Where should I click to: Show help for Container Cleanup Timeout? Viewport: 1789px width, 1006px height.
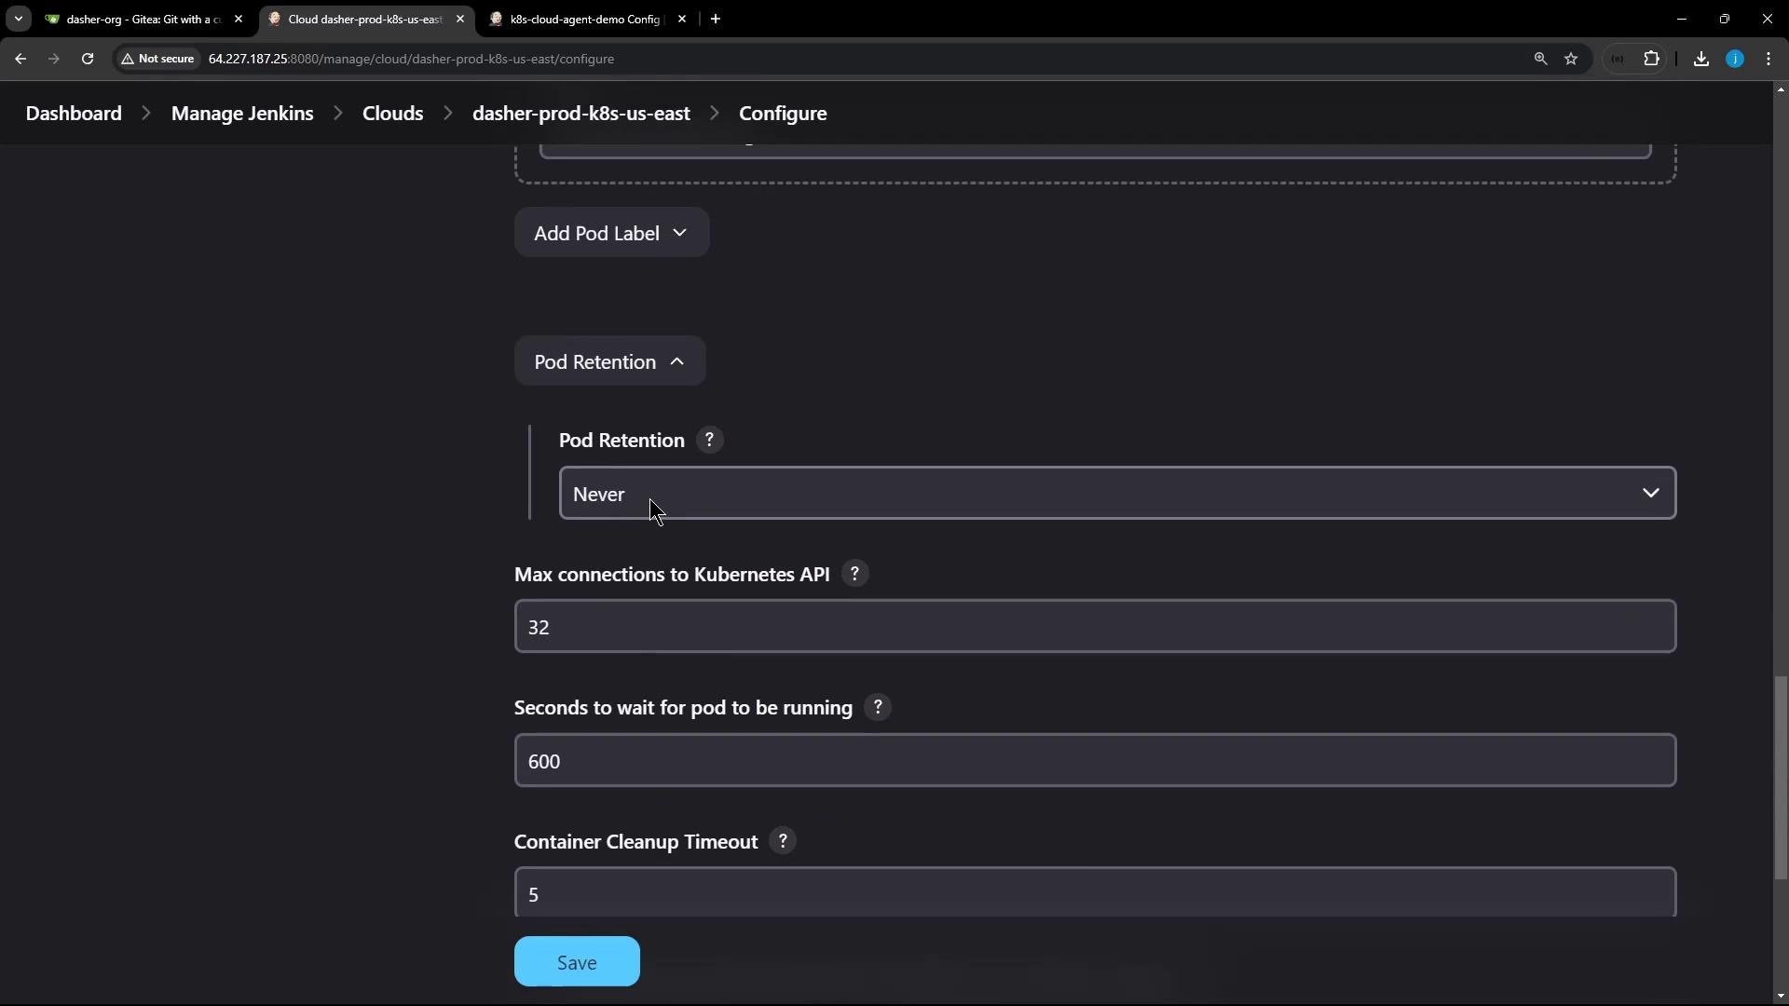click(x=783, y=841)
